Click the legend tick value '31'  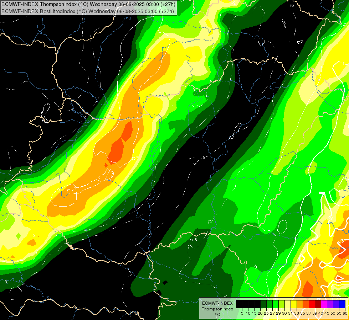click(291, 313)
